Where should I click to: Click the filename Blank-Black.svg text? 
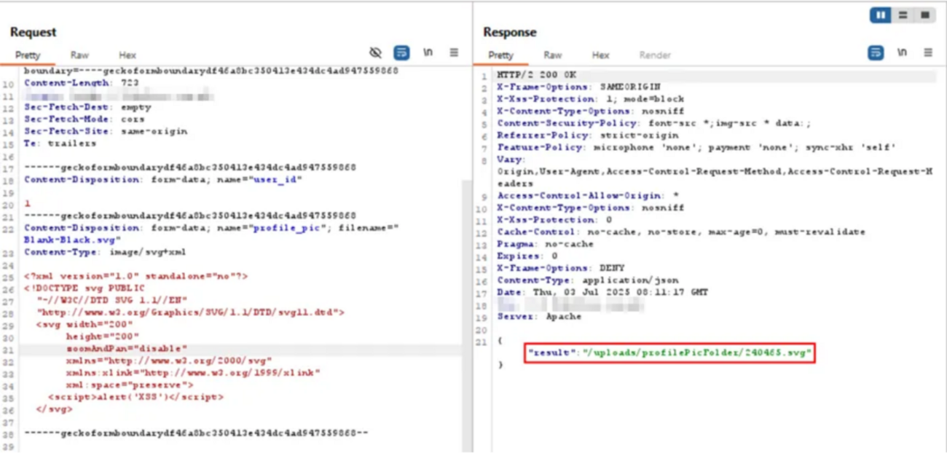tap(72, 240)
